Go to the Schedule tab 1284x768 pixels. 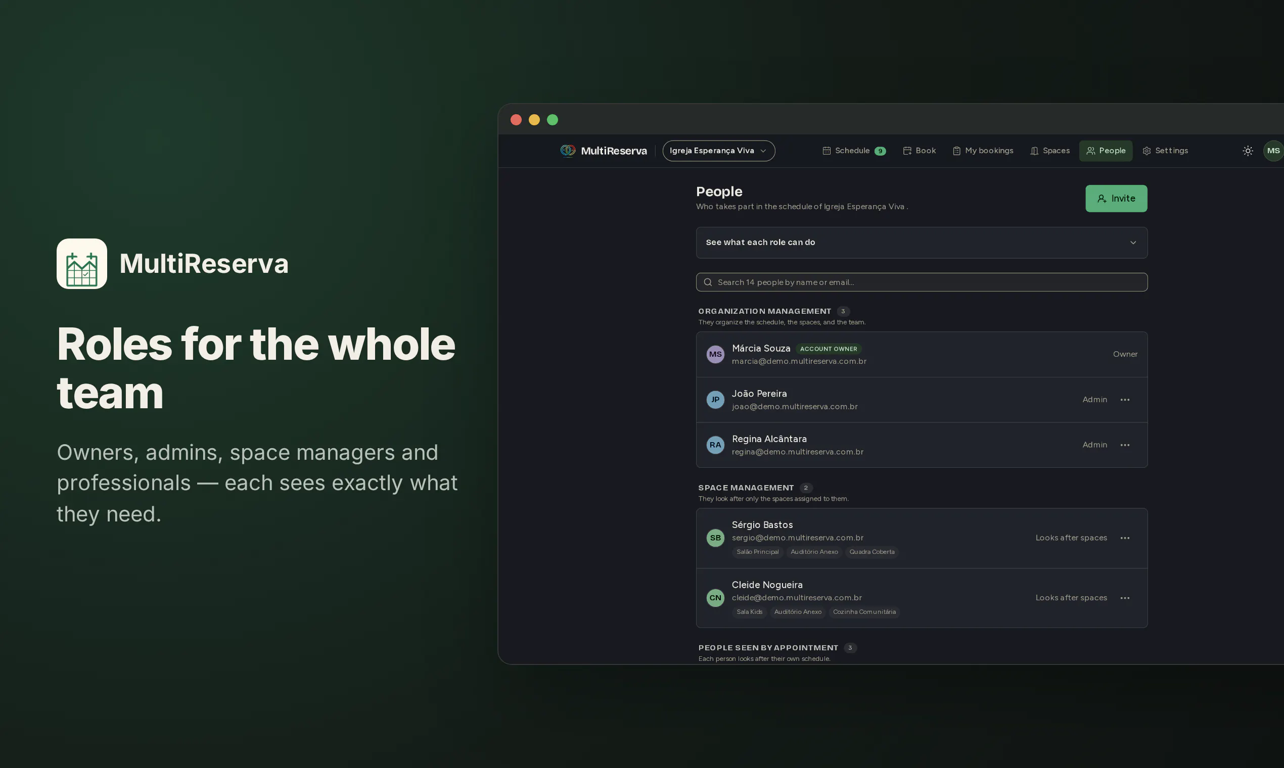[853, 151]
